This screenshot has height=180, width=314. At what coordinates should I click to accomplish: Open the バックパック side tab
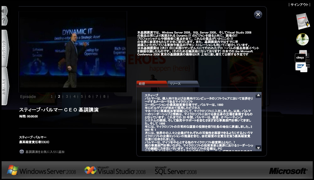[x=5, y=49]
